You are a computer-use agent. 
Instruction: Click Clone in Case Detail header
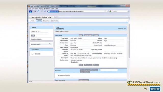(96, 35)
